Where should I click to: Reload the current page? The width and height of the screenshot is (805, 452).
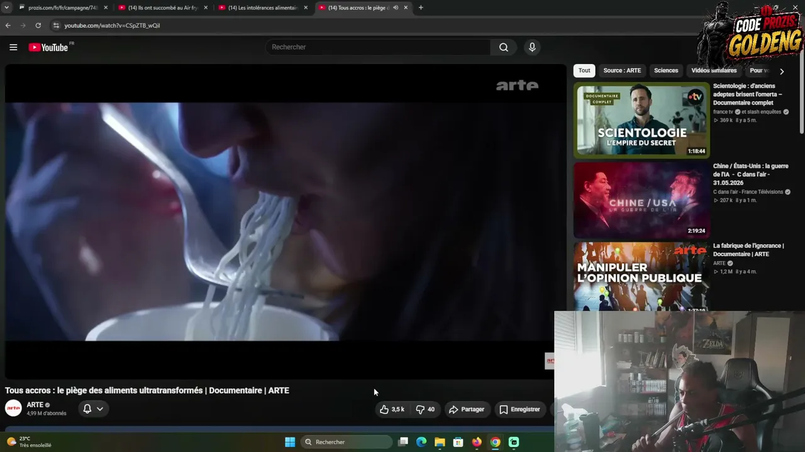(x=38, y=26)
